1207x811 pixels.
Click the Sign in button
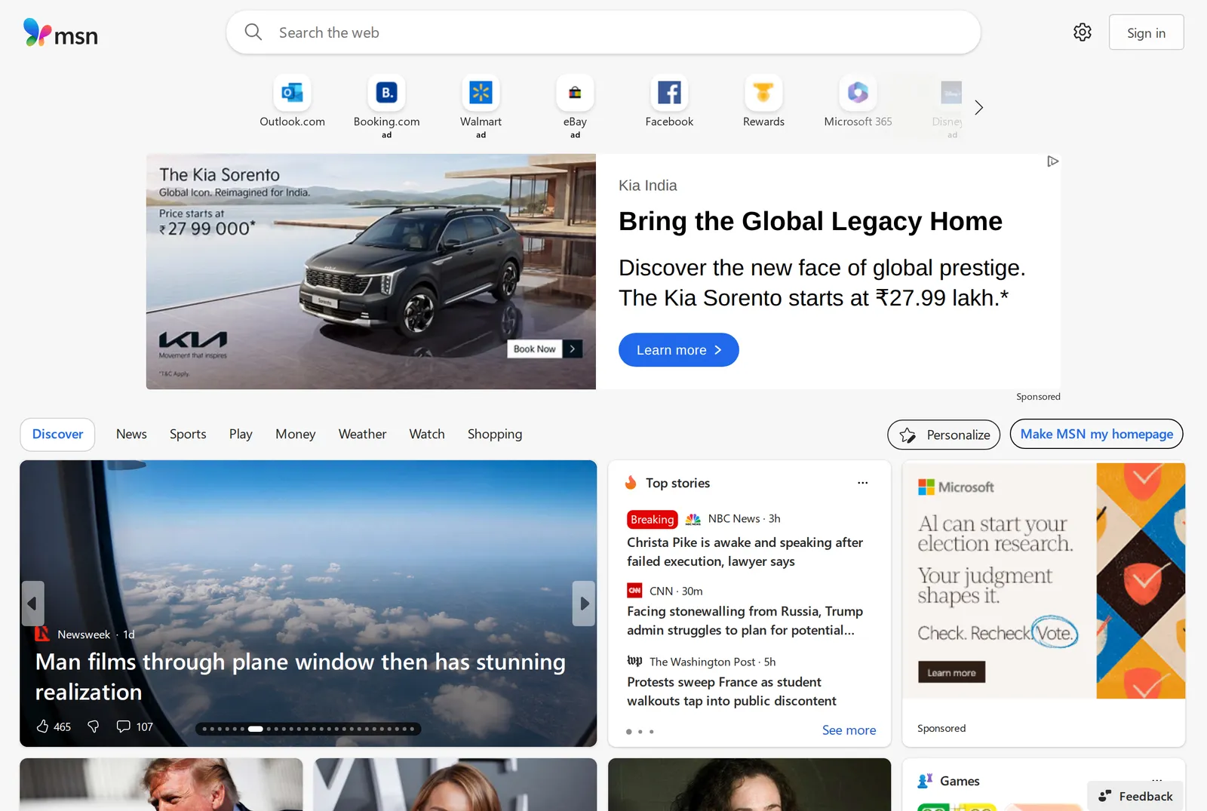pyautogui.click(x=1146, y=32)
